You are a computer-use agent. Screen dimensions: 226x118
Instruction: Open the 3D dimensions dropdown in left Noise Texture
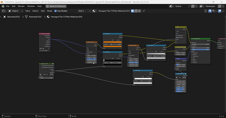(91, 48)
